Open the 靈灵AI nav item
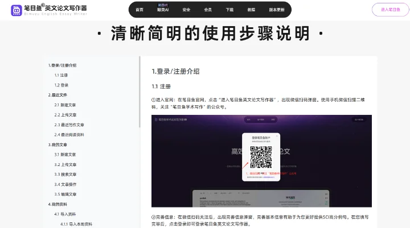Screen dimensions: 410x228 163,10
